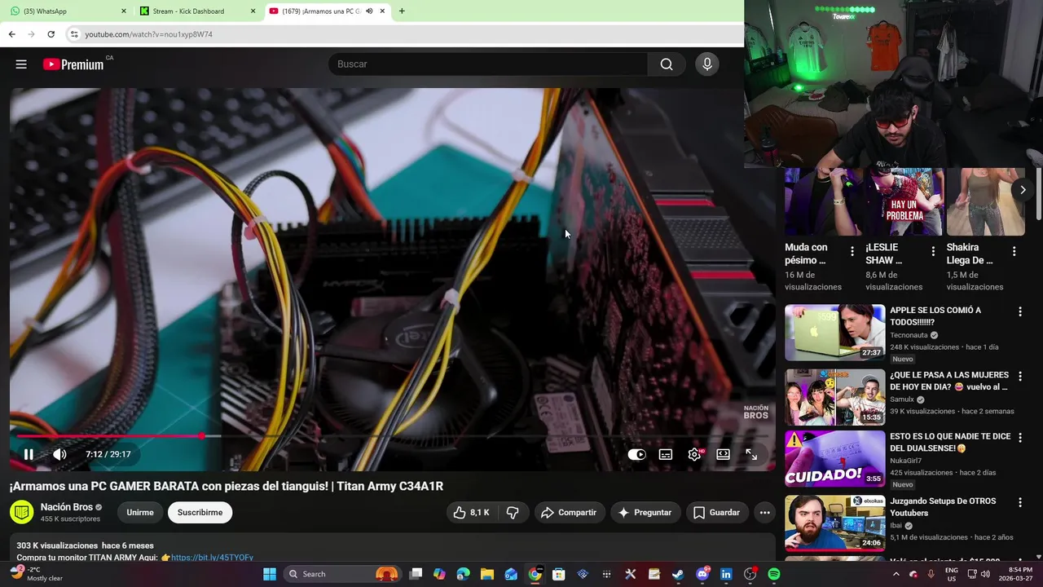Open more actions ellipsis under video
This screenshot has height=587, width=1043.
click(764, 513)
